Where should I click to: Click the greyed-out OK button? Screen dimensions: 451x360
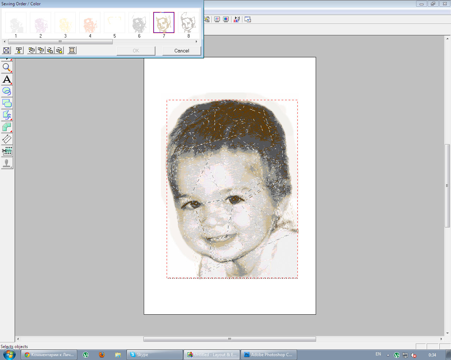click(136, 51)
